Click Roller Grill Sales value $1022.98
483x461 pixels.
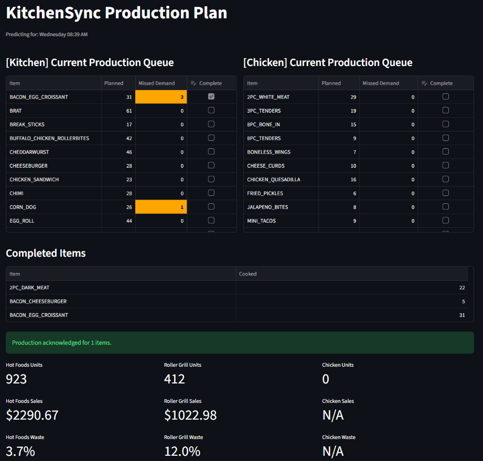tap(190, 415)
